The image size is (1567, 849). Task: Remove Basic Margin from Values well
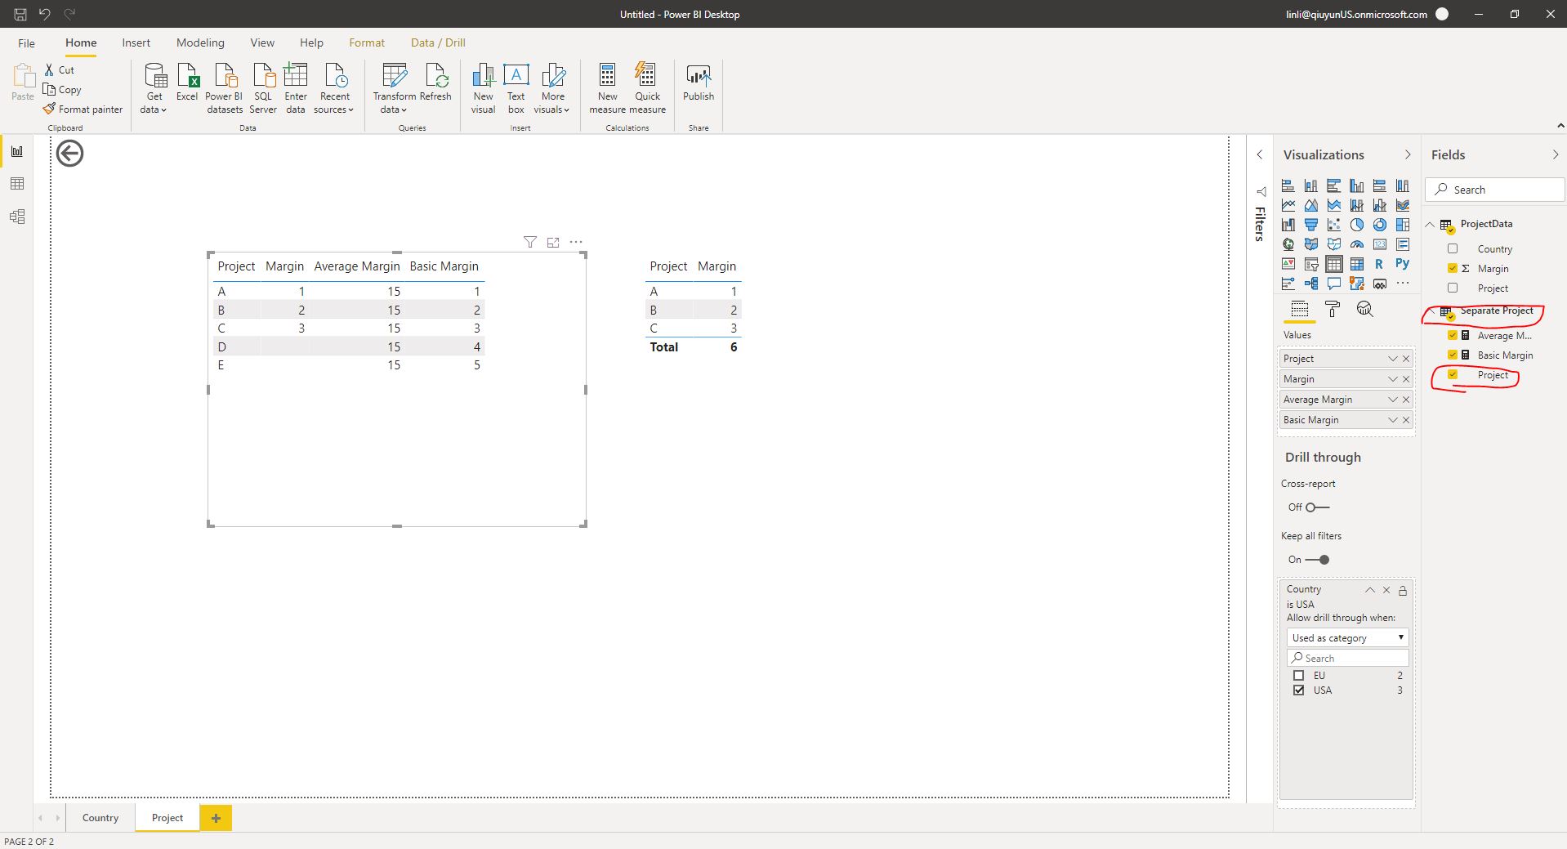point(1406,420)
